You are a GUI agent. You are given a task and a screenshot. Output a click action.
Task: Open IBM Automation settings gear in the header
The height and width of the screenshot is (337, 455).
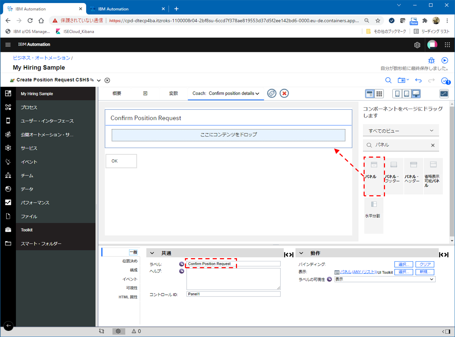coord(417,45)
